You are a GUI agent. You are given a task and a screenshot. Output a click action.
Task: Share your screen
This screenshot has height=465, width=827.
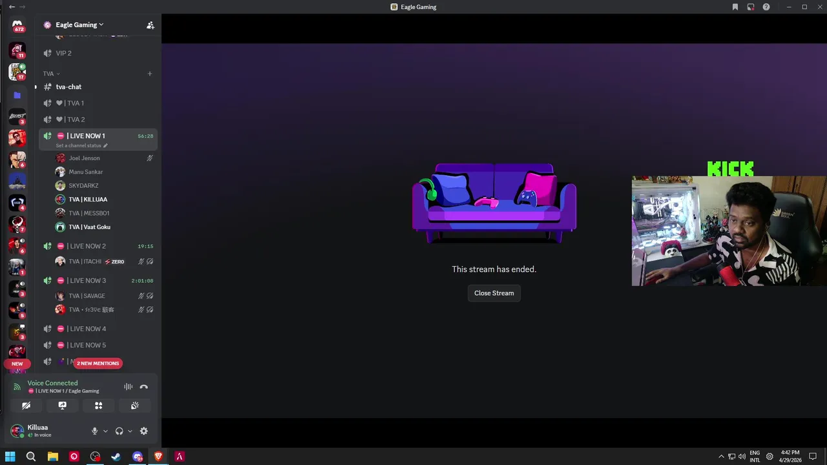[62, 406]
